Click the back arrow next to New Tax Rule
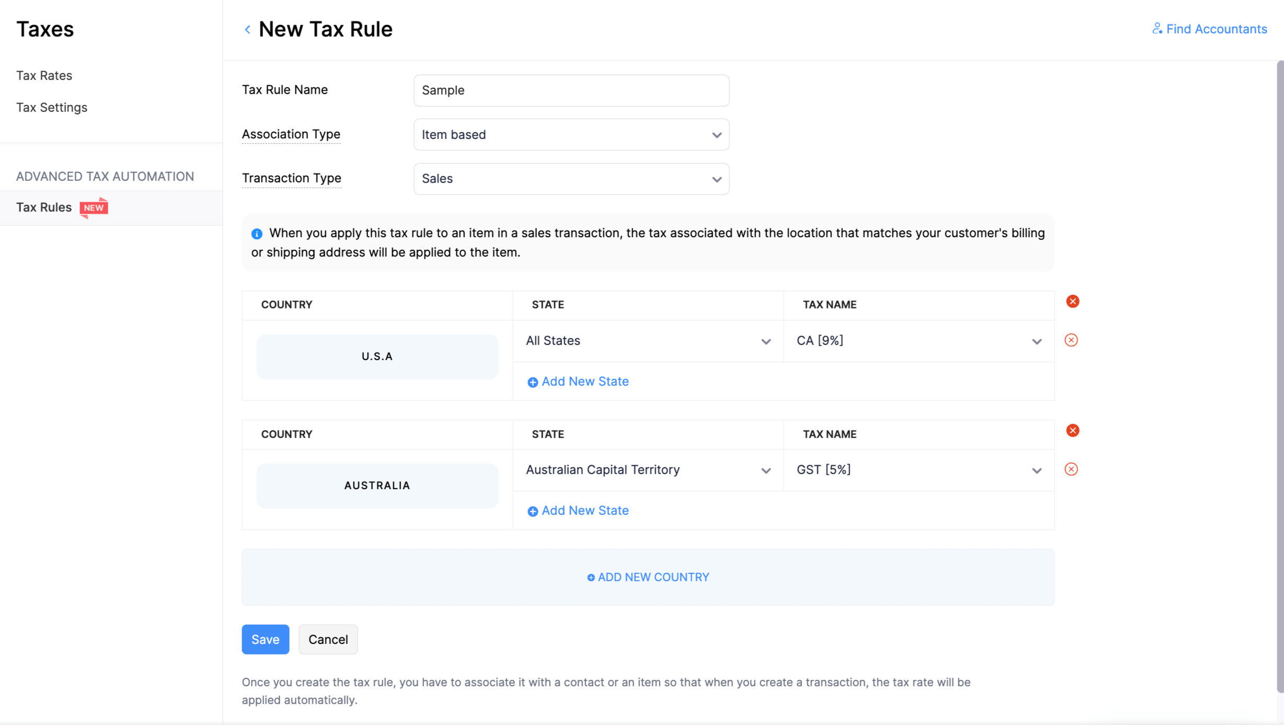Image resolution: width=1284 pixels, height=725 pixels. 247,29
